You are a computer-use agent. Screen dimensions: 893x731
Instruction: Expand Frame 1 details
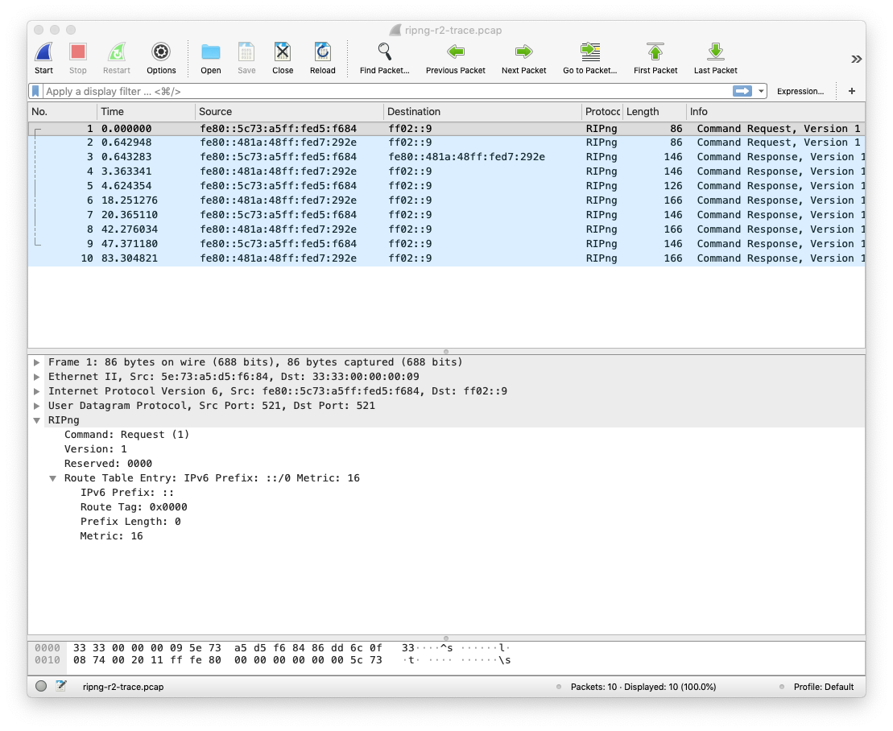coord(37,362)
